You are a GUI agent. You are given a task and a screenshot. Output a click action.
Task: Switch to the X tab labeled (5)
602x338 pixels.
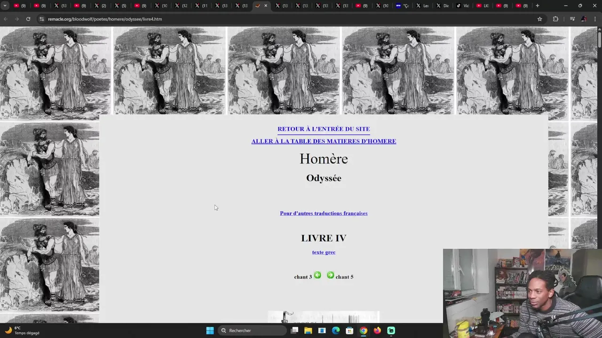(x=120, y=6)
